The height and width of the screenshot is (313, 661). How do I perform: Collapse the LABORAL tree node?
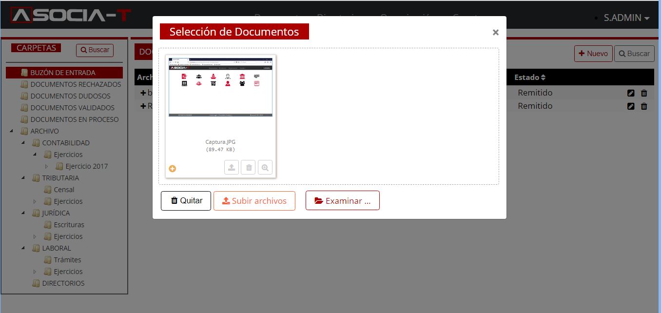click(x=23, y=248)
